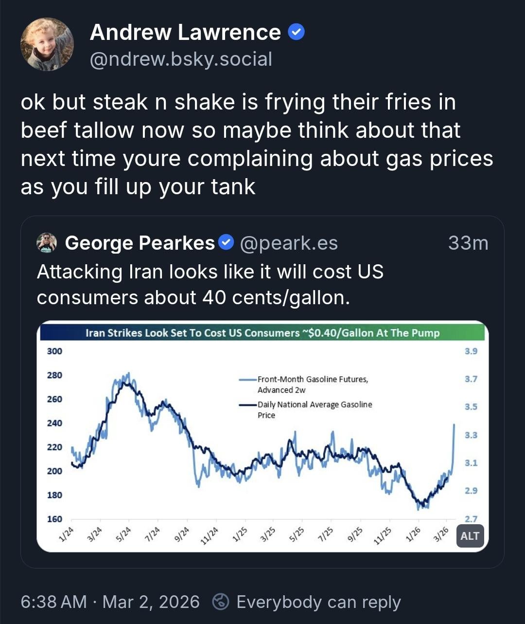
Task: Click the globe reply-settings icon
Action: (221, 602)
